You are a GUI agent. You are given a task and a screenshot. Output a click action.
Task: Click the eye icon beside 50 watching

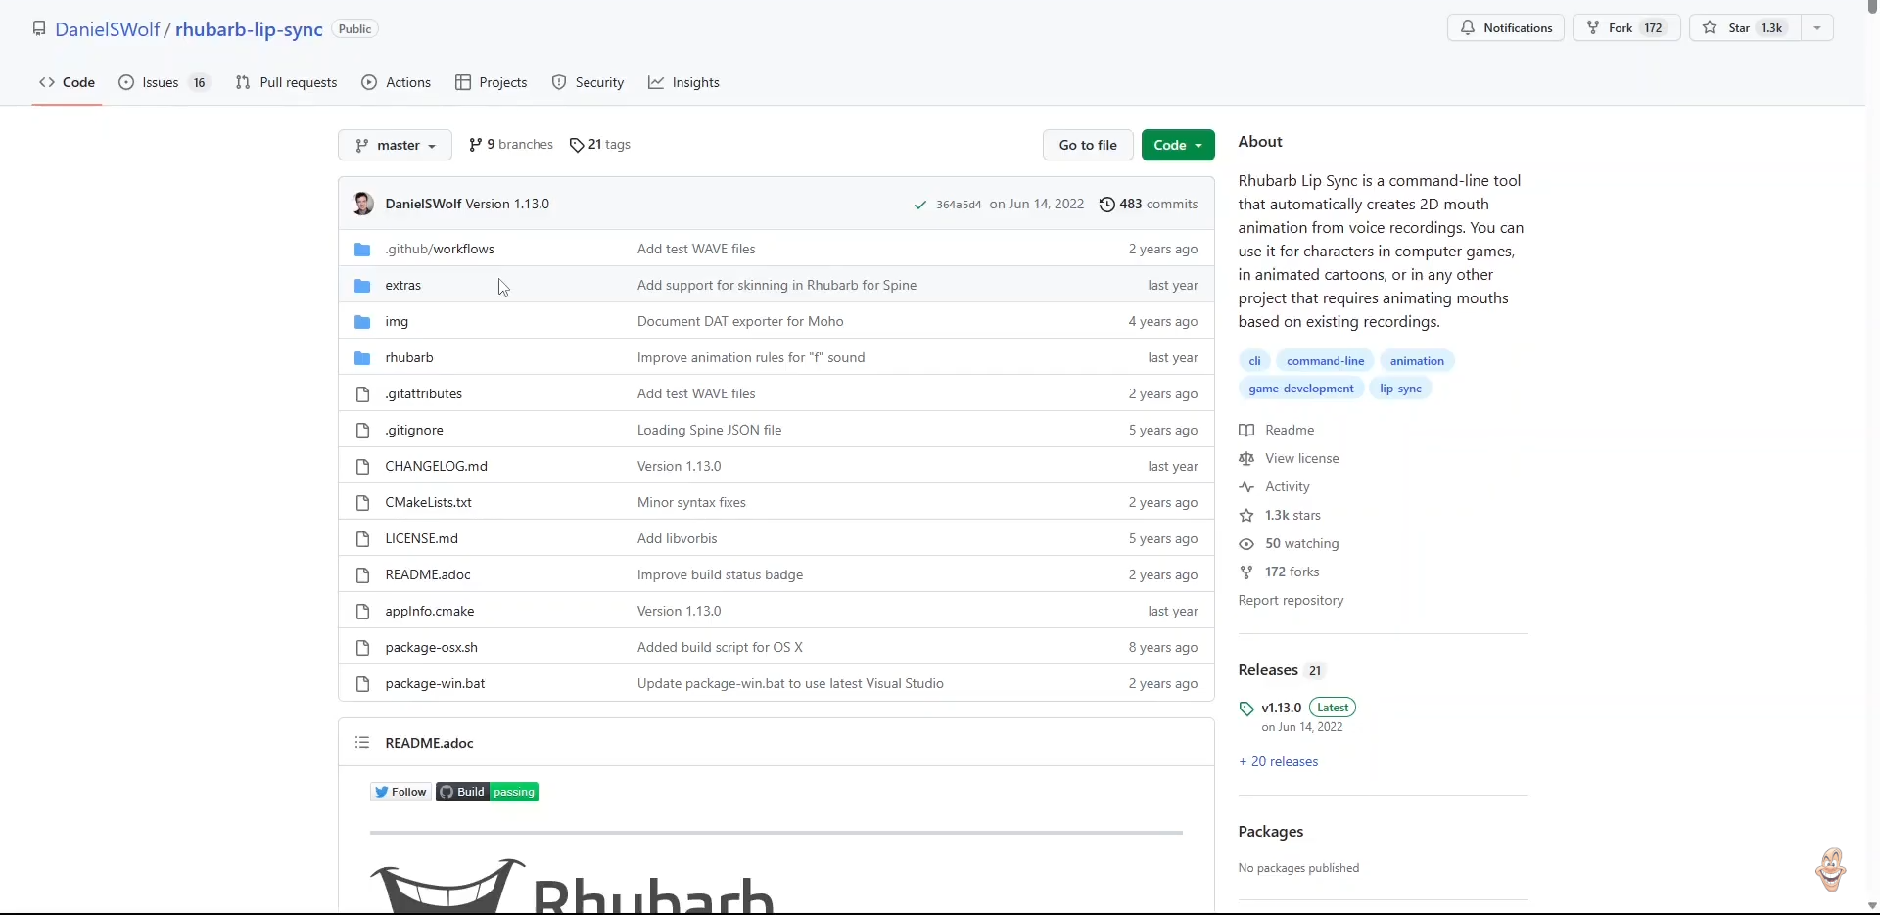(x=1246, y=544)
